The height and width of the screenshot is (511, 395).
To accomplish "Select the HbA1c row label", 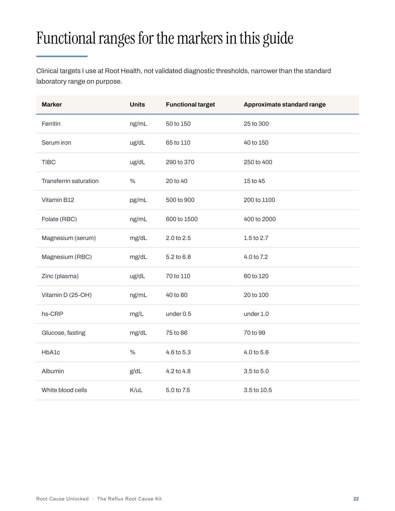I will (51, 352).
